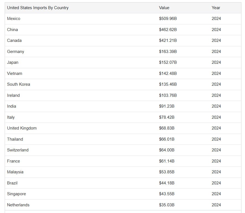This screenshot has height=213, width=245.
Task: Click Thailand in the table
Action: 15,139
